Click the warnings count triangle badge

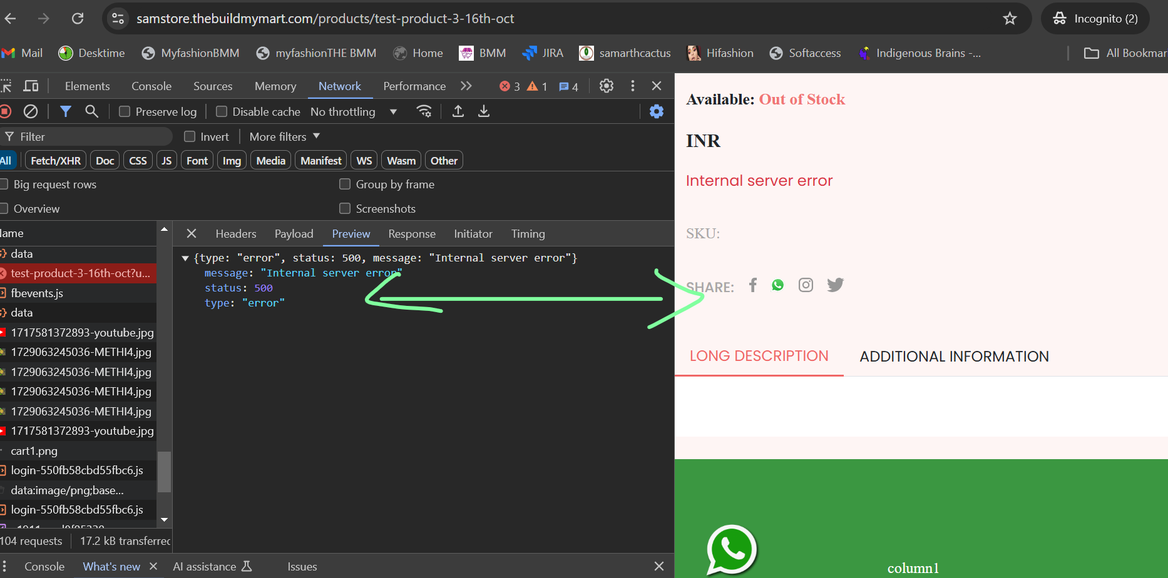pyautogui.click(x=537, y=86)
